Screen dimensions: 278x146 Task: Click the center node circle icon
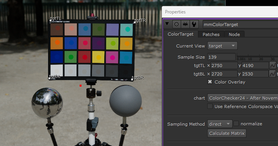pos(176,24)
